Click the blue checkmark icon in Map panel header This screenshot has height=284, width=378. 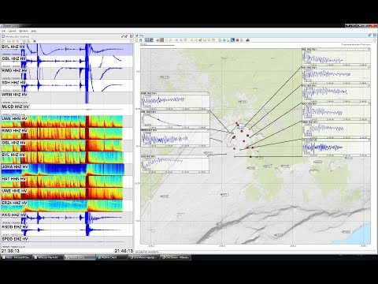click(370, 35)
